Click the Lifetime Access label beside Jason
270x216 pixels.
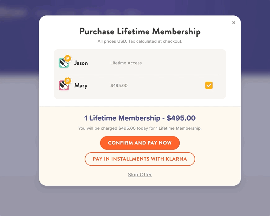126,63
